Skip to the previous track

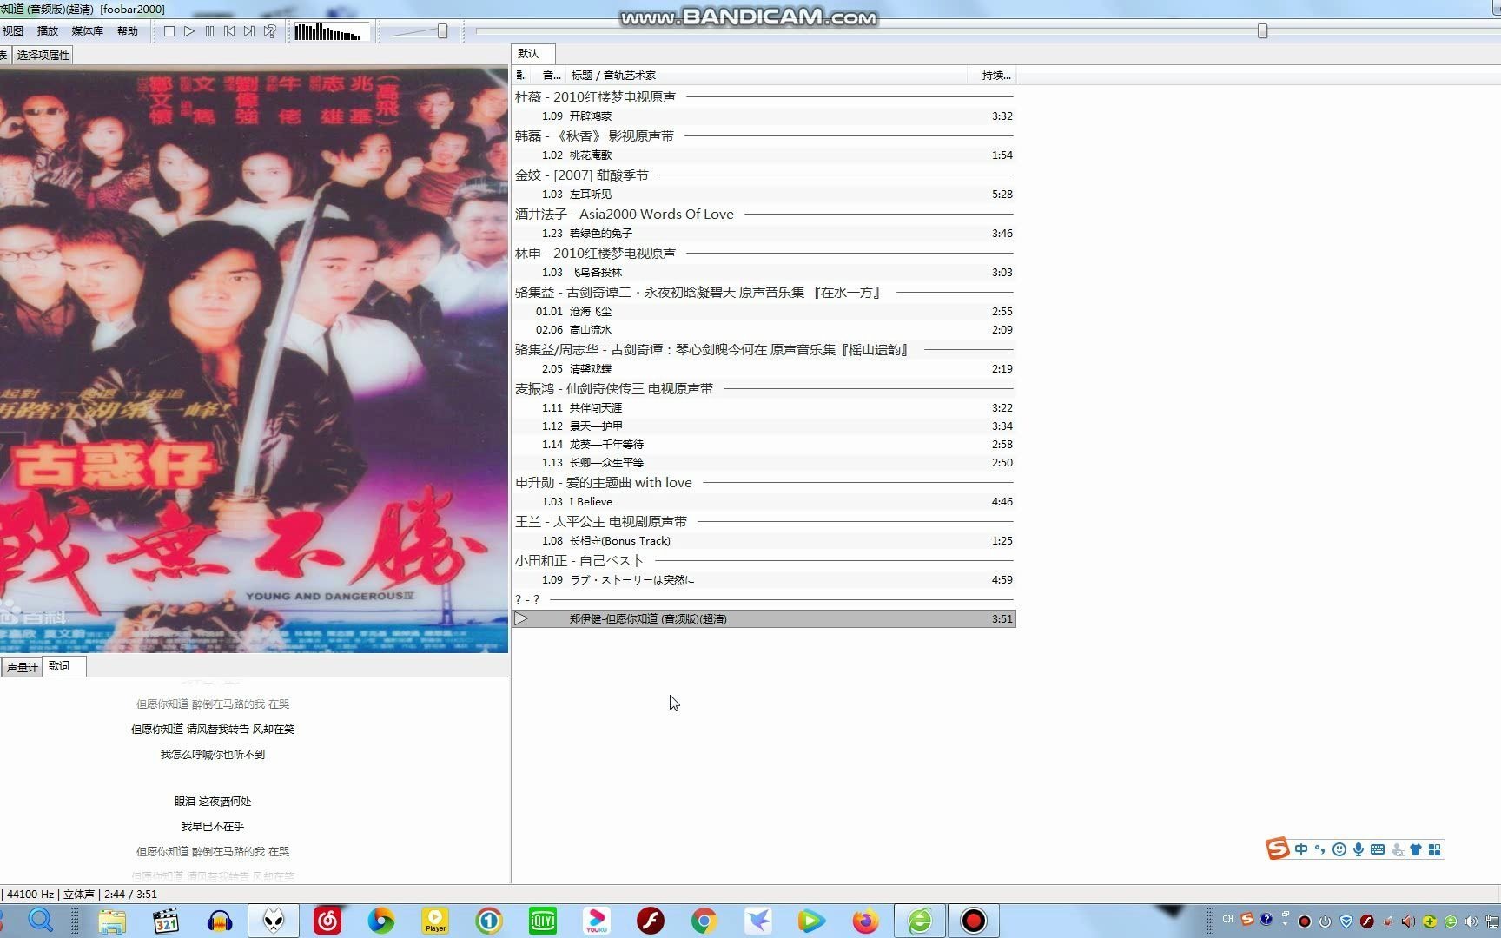point(229,31)
